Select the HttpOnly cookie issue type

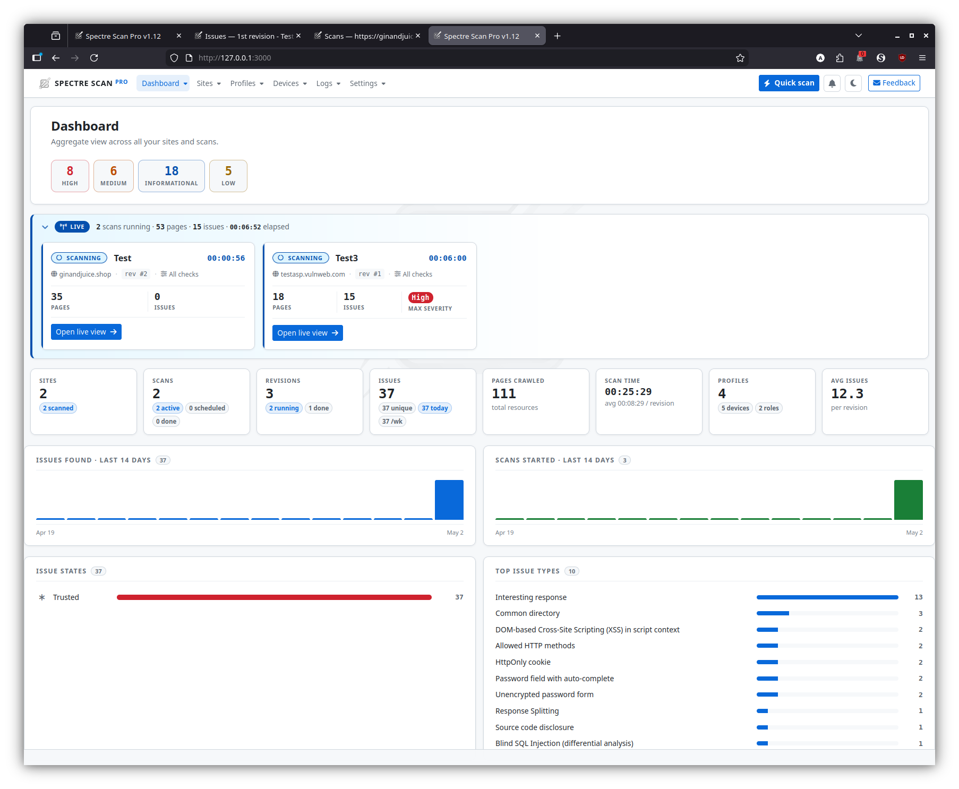523,662
